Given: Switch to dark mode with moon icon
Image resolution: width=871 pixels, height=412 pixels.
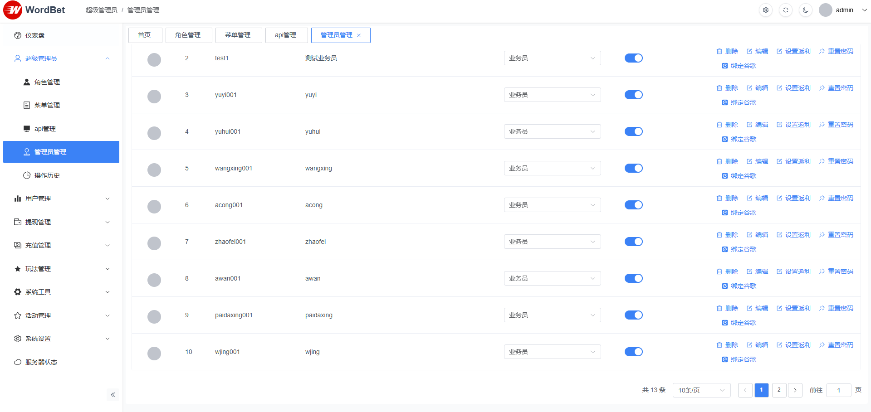Looking at the screenshot, I should coord(806,10).
